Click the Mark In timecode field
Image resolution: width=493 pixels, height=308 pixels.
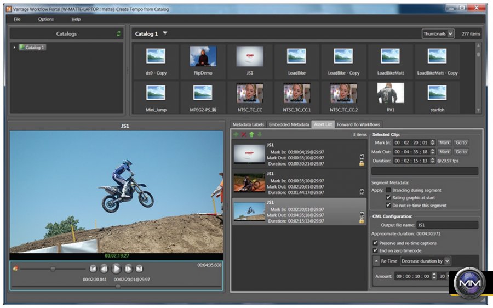click(411, 142)
